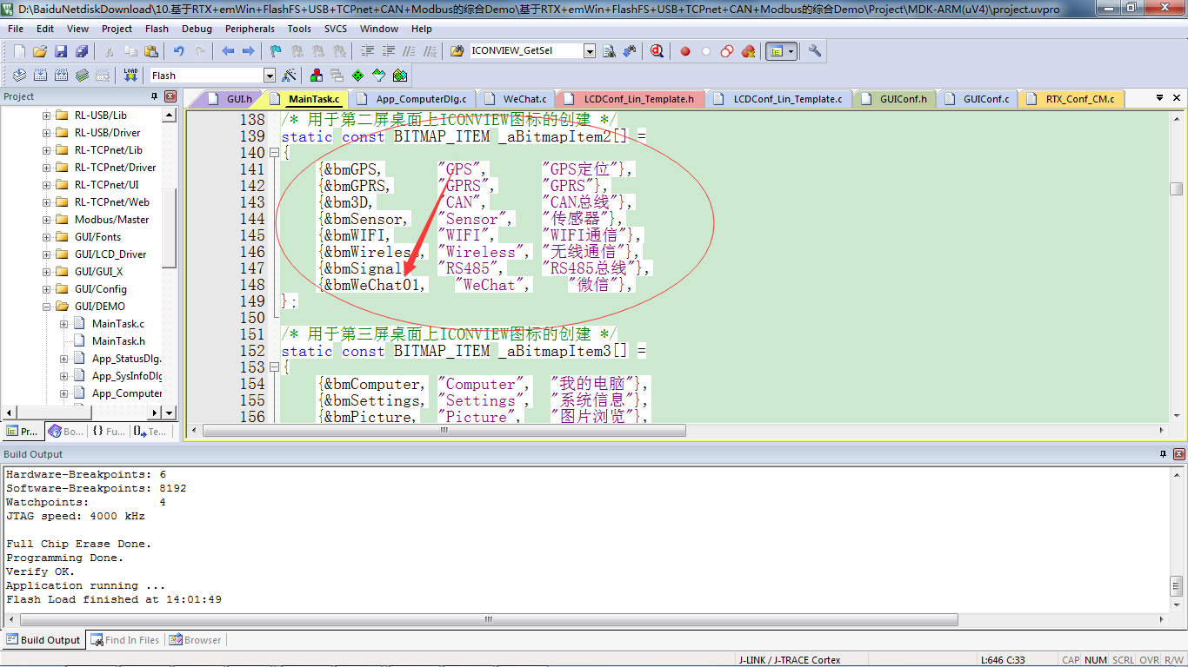Click the Build target icon
Screen dimensions: 1188x667
(x=40, y=76)
